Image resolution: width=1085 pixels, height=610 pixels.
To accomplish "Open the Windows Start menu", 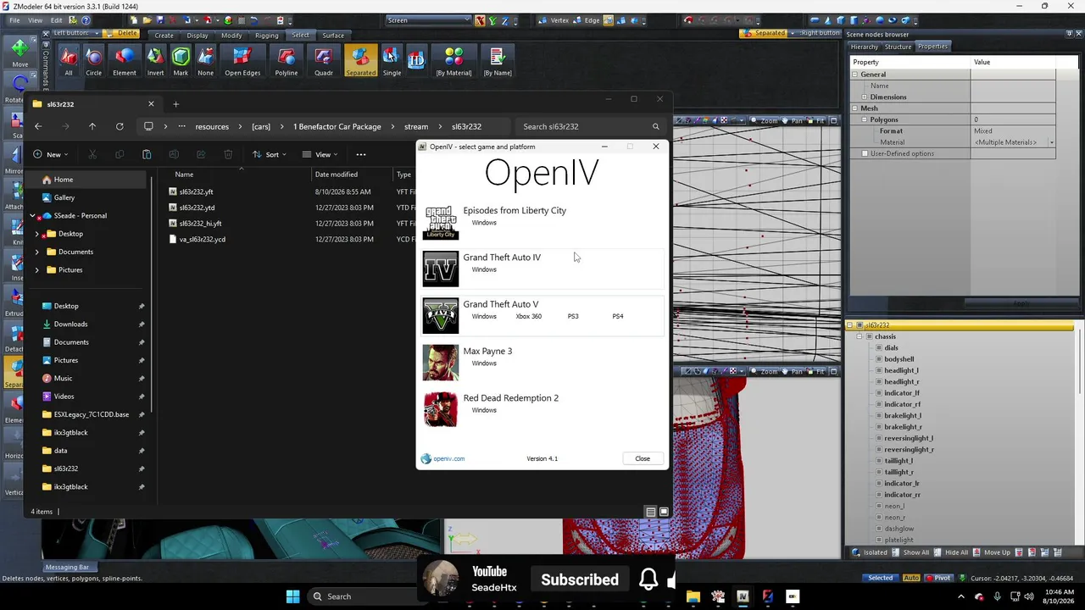I will (292, 596).
